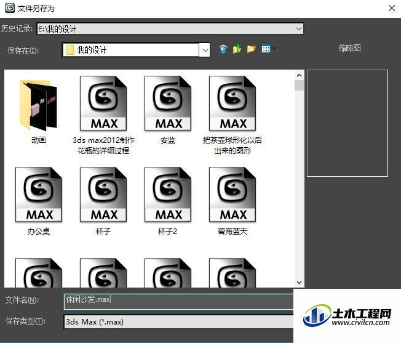This screenshot has width=401, height=343.
Task: Click the file list scroll up arrow
Action: (299, 75)
